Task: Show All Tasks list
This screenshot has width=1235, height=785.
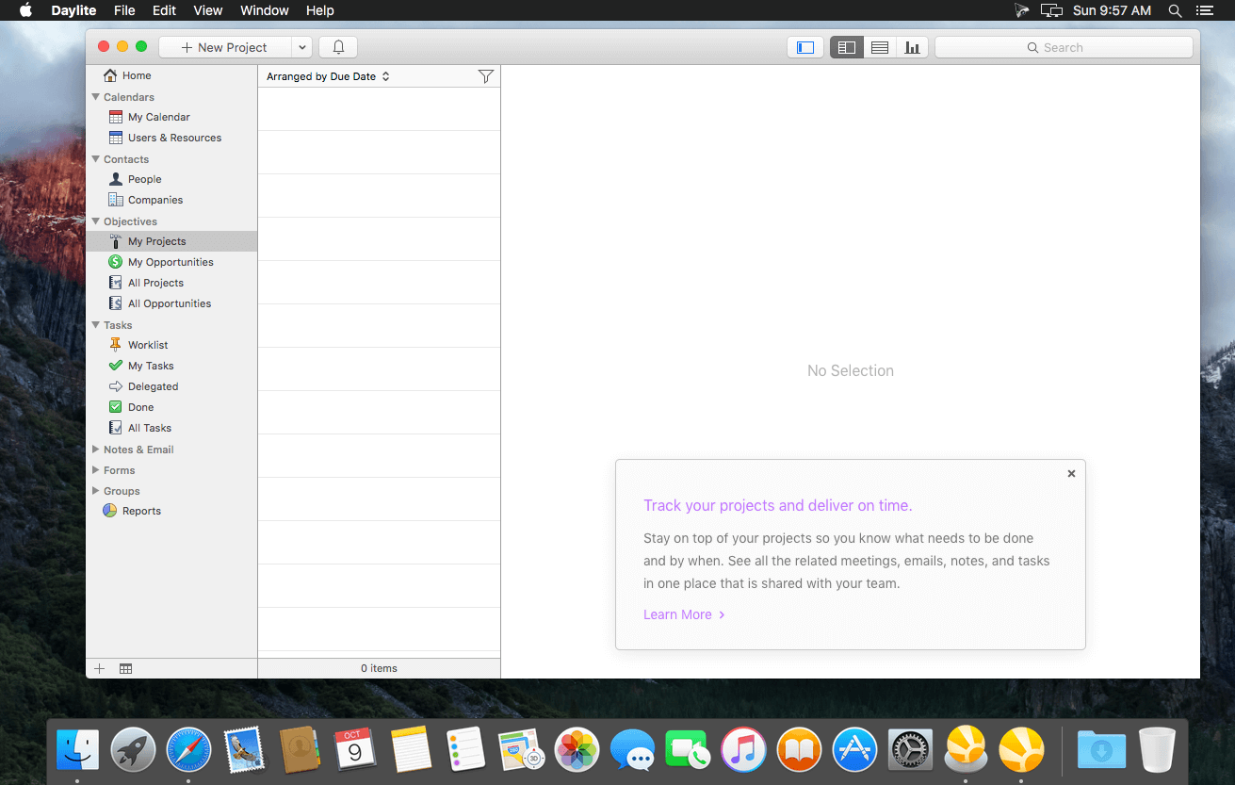Action: [140, 428]
